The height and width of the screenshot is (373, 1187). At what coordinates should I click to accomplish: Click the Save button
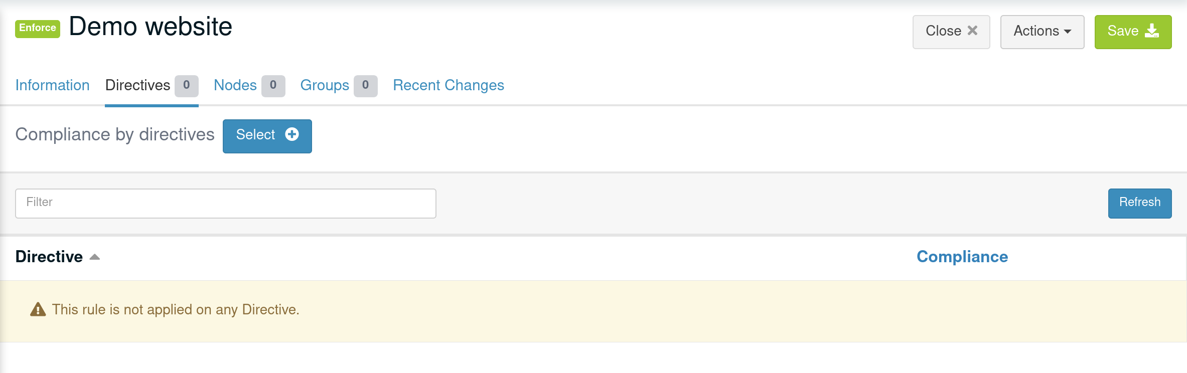[1132, 31]
